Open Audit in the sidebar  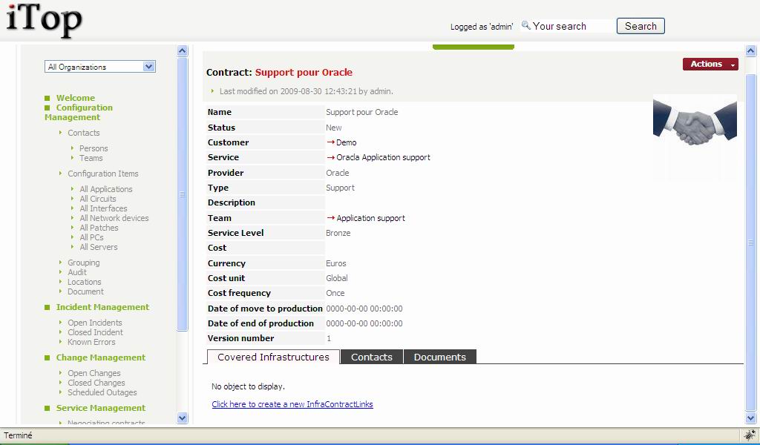coord(77,272)
